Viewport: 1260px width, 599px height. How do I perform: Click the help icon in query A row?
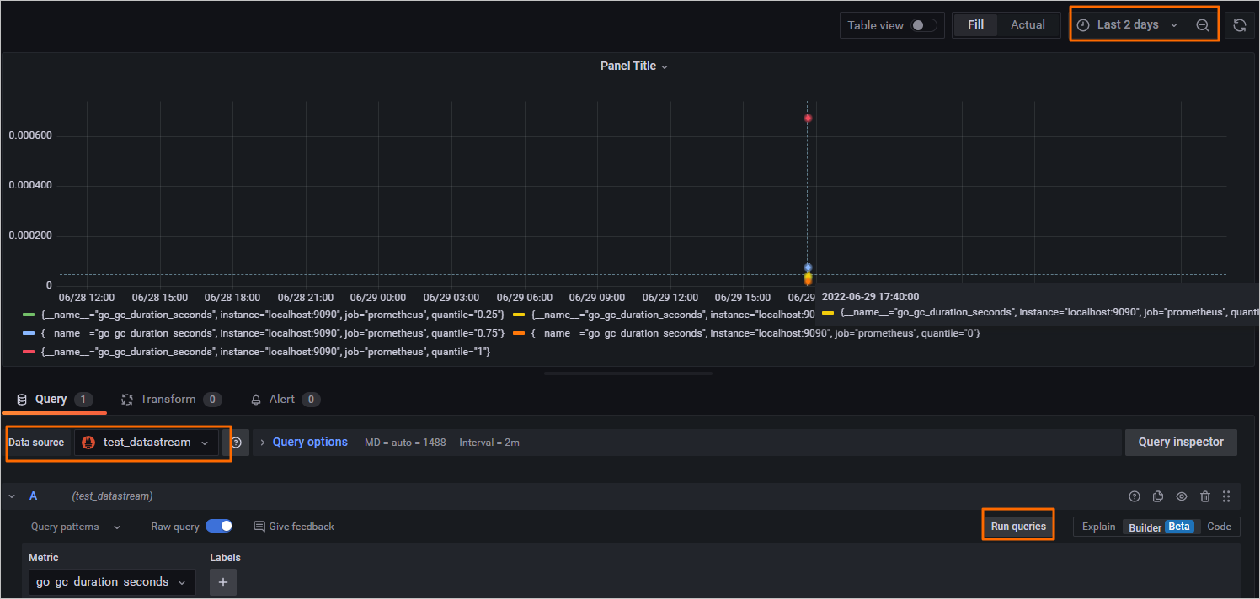point(1135,496)
